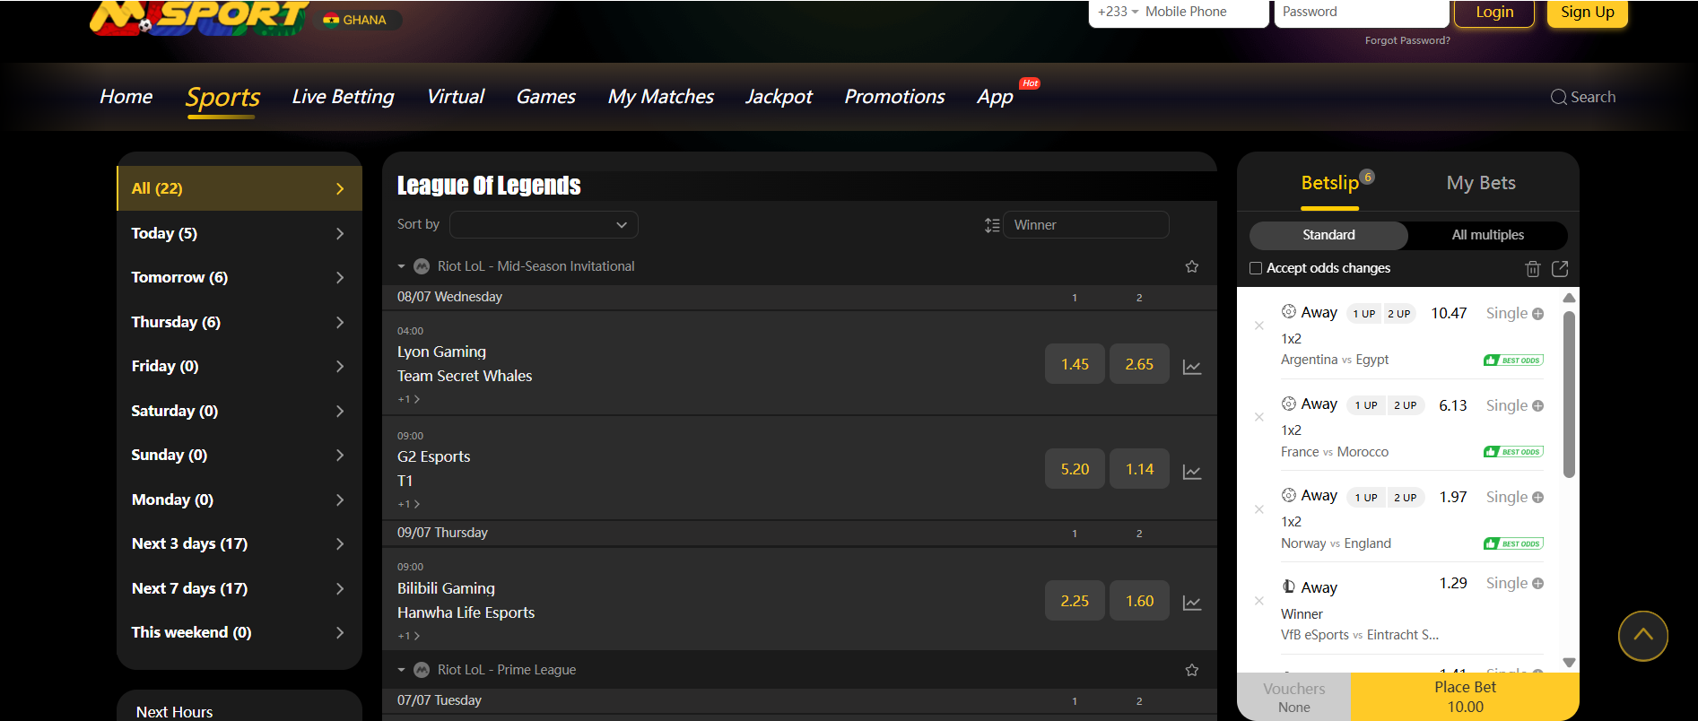Select odds 1.14 for T1

[1139, 469]
